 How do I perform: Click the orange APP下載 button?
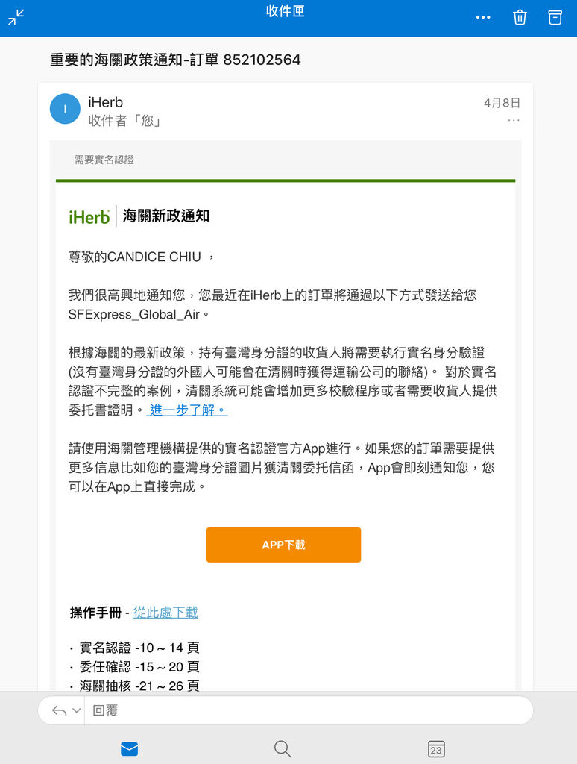point(283,545)
